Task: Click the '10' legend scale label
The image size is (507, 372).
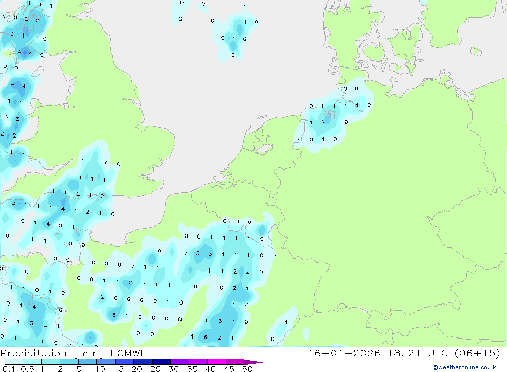Action: [100, 369]
